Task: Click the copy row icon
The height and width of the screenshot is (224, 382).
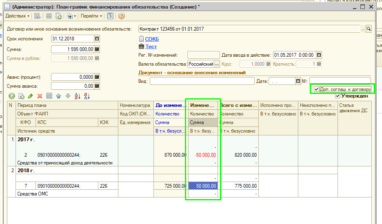Action: (x=21, y=96)
